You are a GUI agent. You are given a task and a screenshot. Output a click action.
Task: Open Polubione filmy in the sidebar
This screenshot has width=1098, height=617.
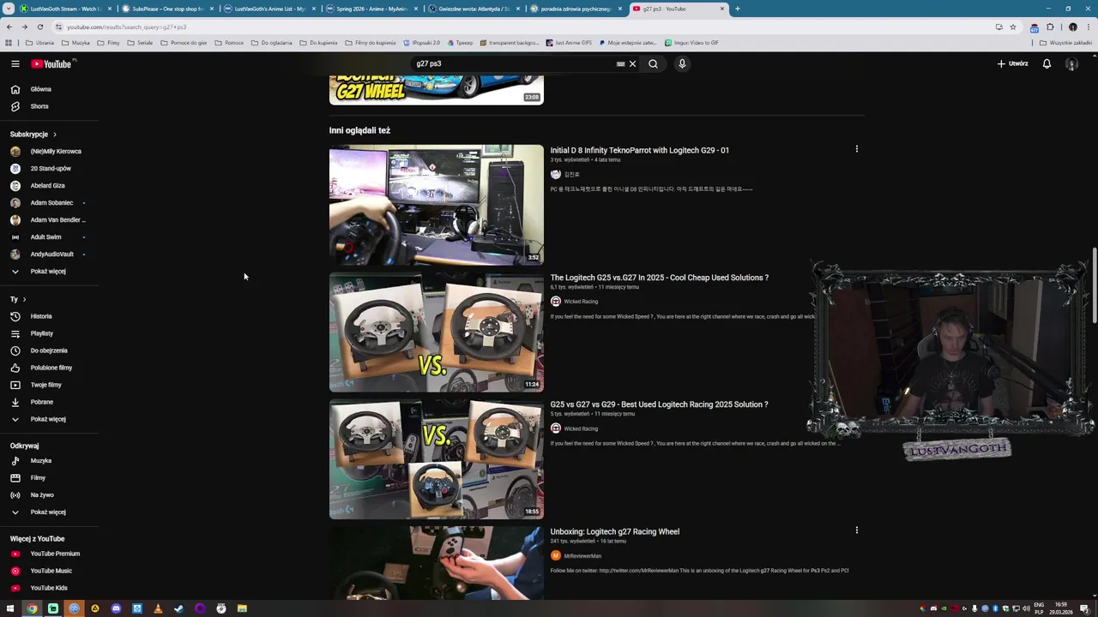click(x=50, y=368)
